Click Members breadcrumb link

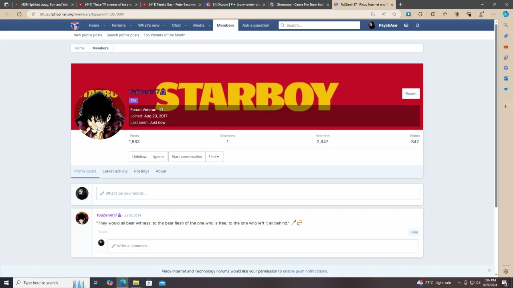tap(101, 48)
